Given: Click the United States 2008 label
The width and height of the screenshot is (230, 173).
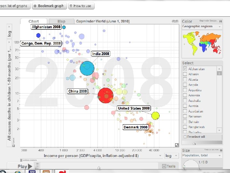Looking at the screenshot, I should pos(134,108).
